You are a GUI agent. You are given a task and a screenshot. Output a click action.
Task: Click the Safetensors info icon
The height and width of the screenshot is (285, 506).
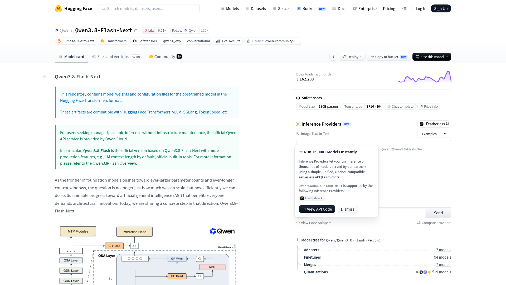point(325,98)
